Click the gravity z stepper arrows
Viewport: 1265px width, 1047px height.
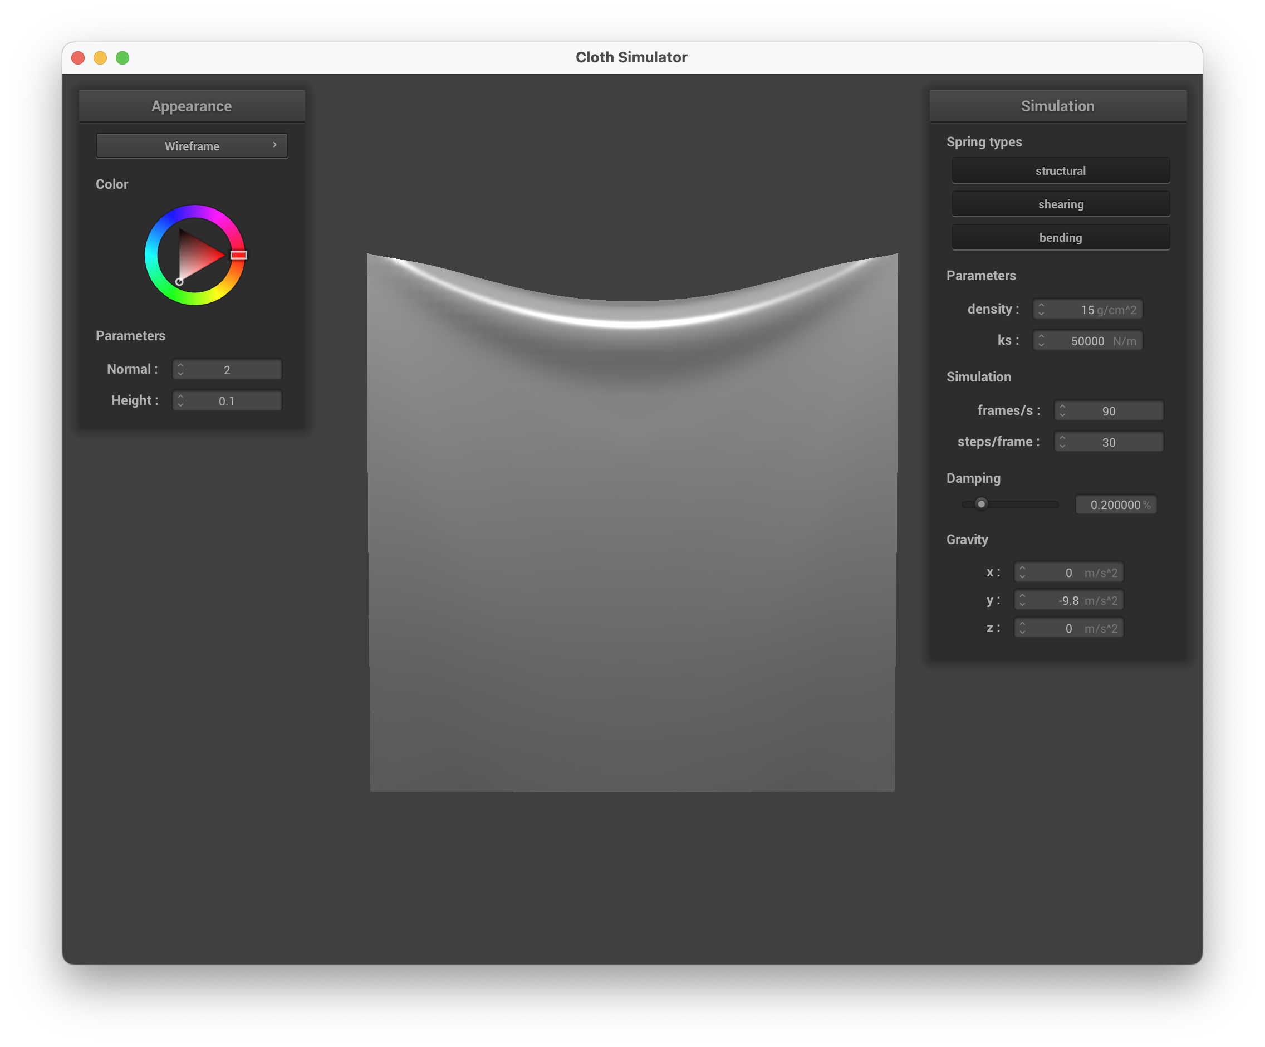coord(1022,628)
